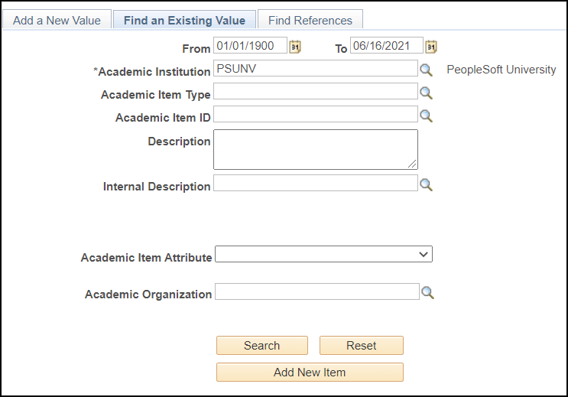Open the Academic Item ID lookup
The image size is (568, 397).
click(x=427, y=116)
